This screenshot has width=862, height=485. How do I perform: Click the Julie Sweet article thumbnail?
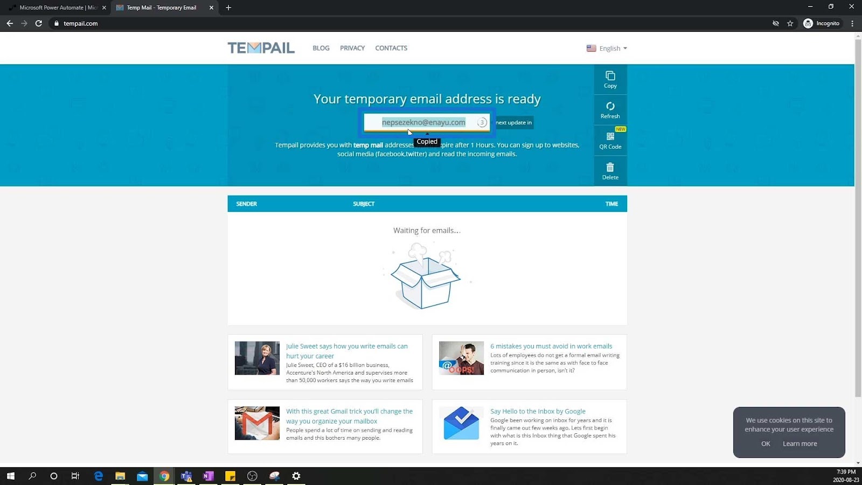point(257,358)
